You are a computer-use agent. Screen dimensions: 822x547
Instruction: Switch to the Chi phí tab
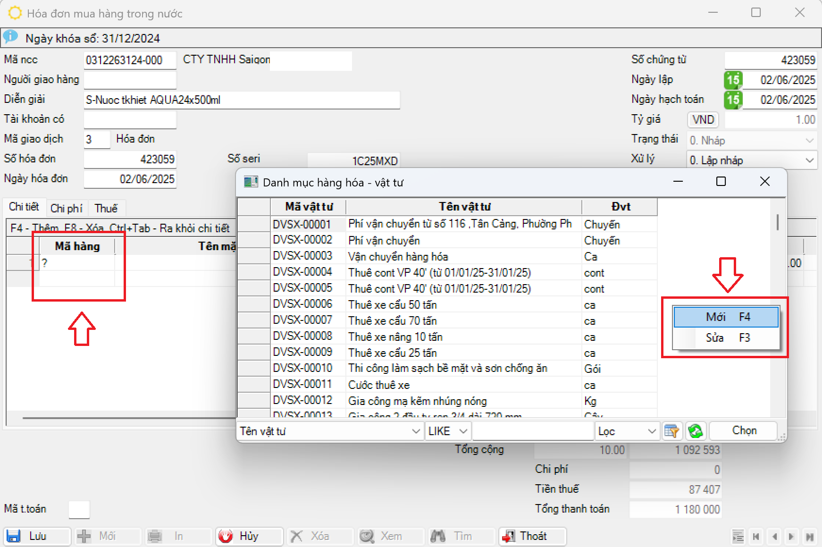(67, 209)
